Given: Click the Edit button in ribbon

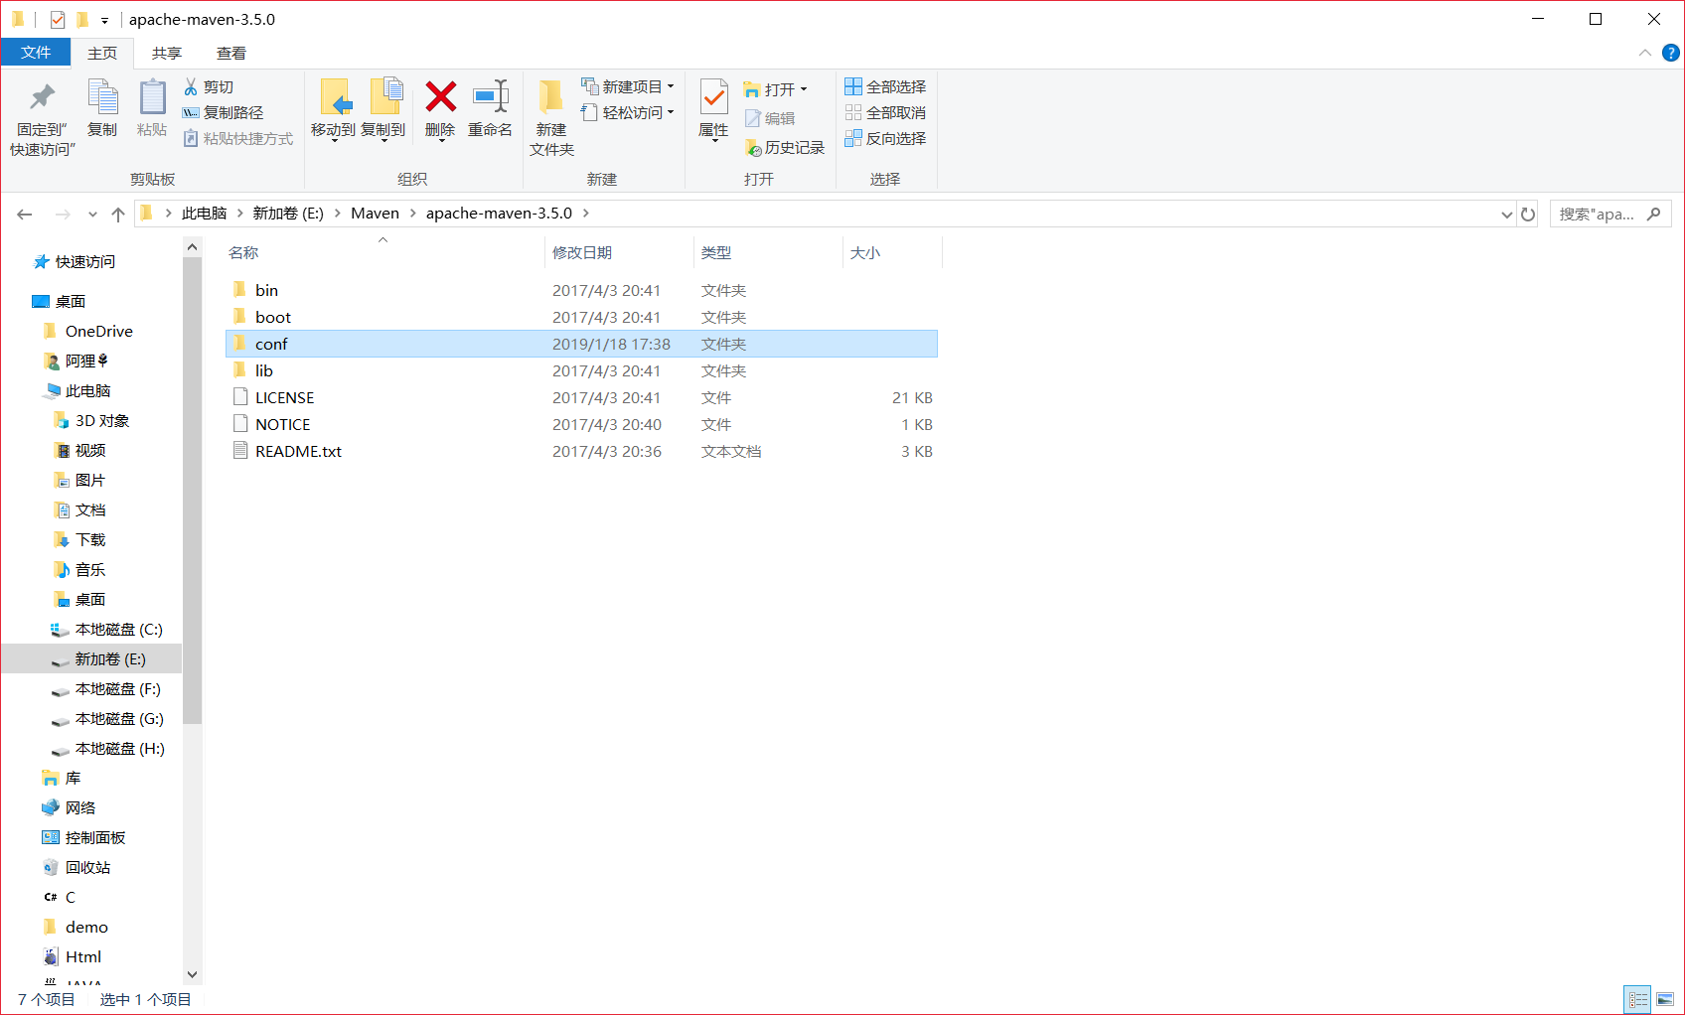Looking at the screenshot, I should tap(770, 119).
